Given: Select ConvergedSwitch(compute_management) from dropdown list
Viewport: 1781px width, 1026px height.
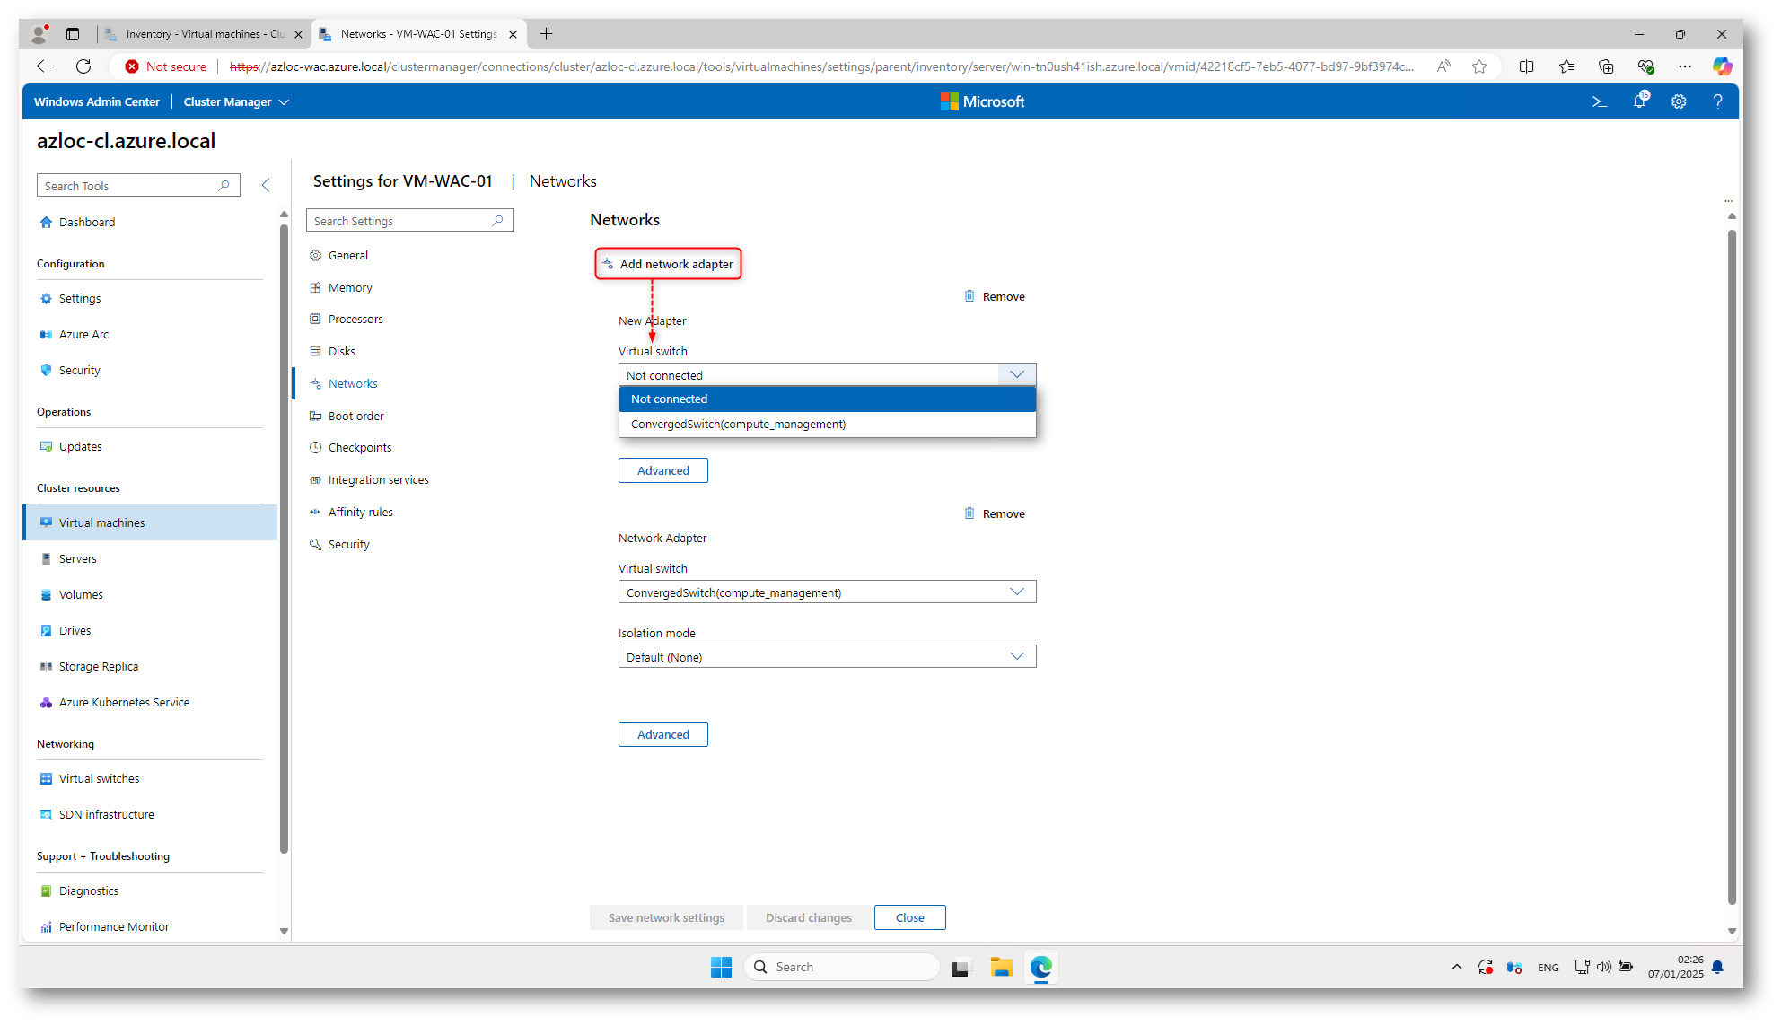Looking at the screenshot, I should pos(738,425).
